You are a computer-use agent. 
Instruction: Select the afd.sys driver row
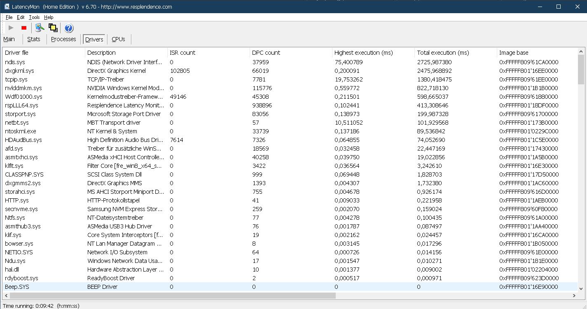tap(290, 149)
